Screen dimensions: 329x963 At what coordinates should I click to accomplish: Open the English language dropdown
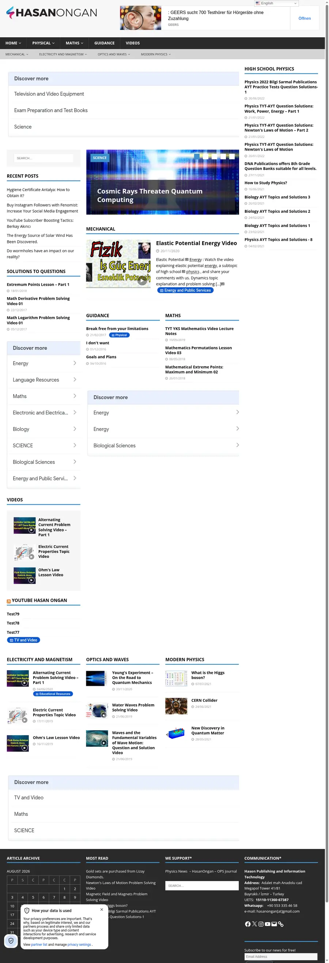click(x=276, y=3)
